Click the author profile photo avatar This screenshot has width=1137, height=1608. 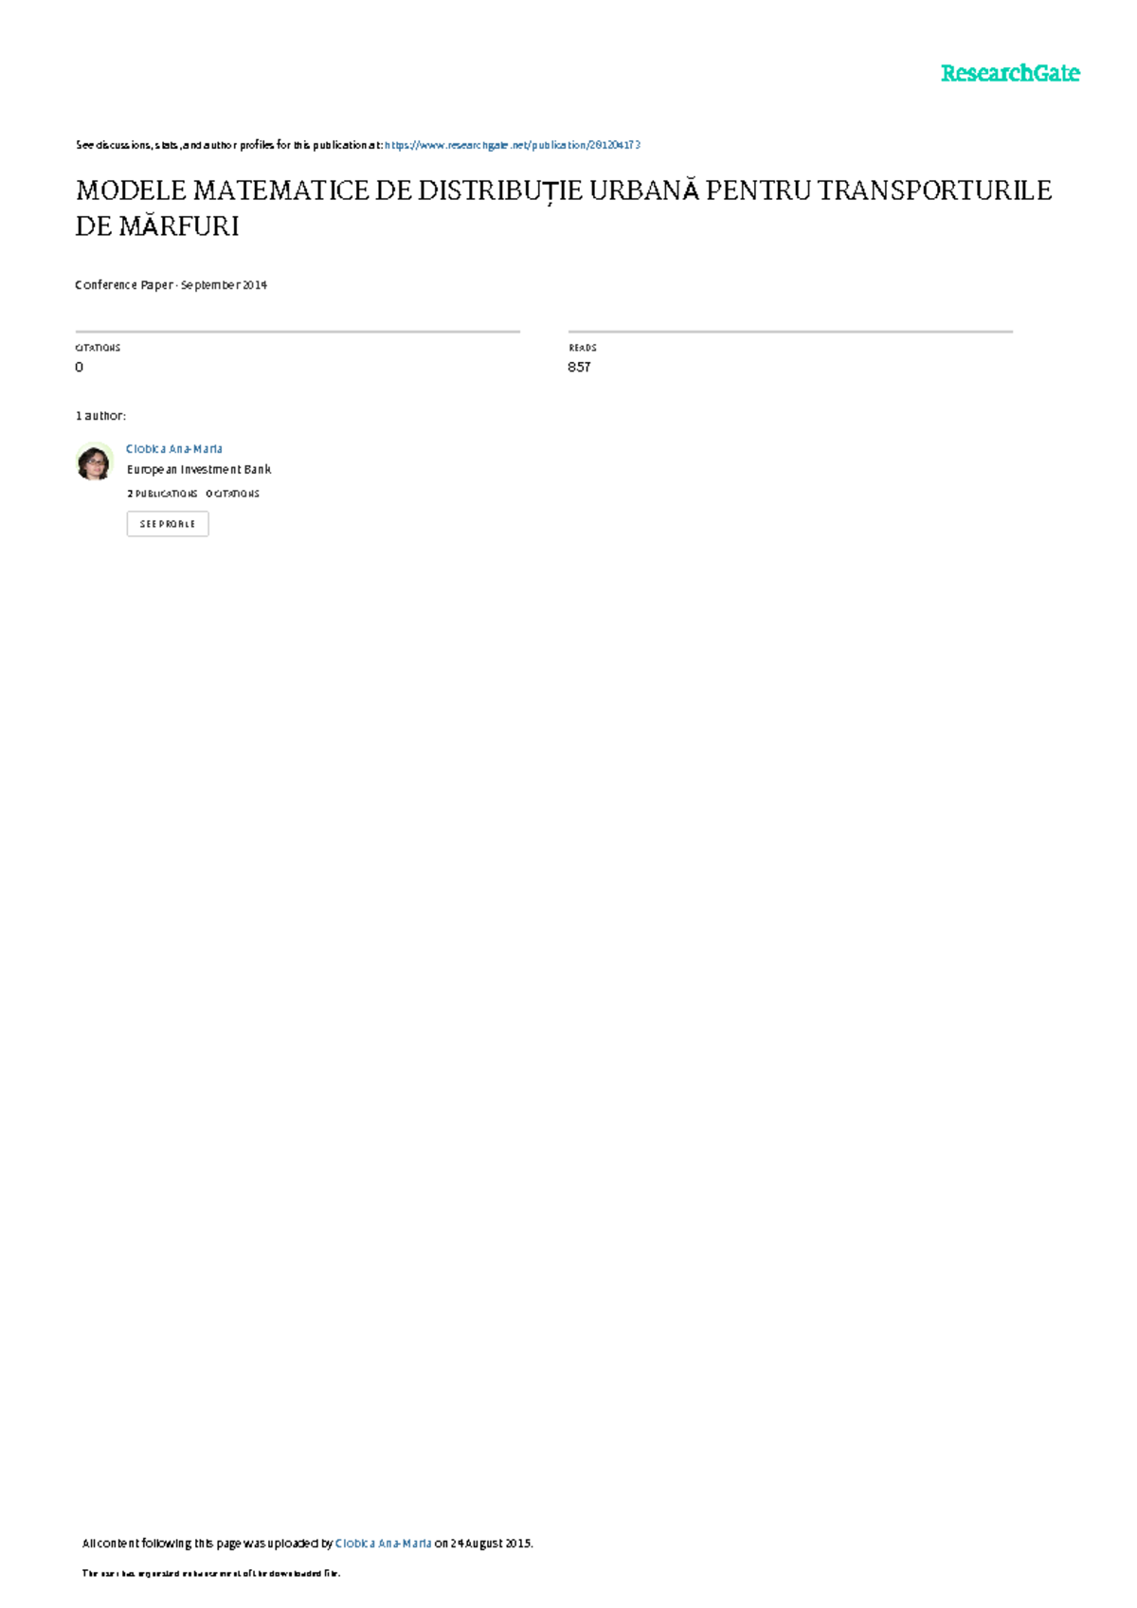[x=94, y=461]
